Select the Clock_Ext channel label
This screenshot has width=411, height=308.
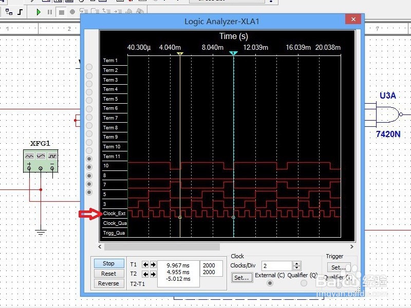pos(114,214)
